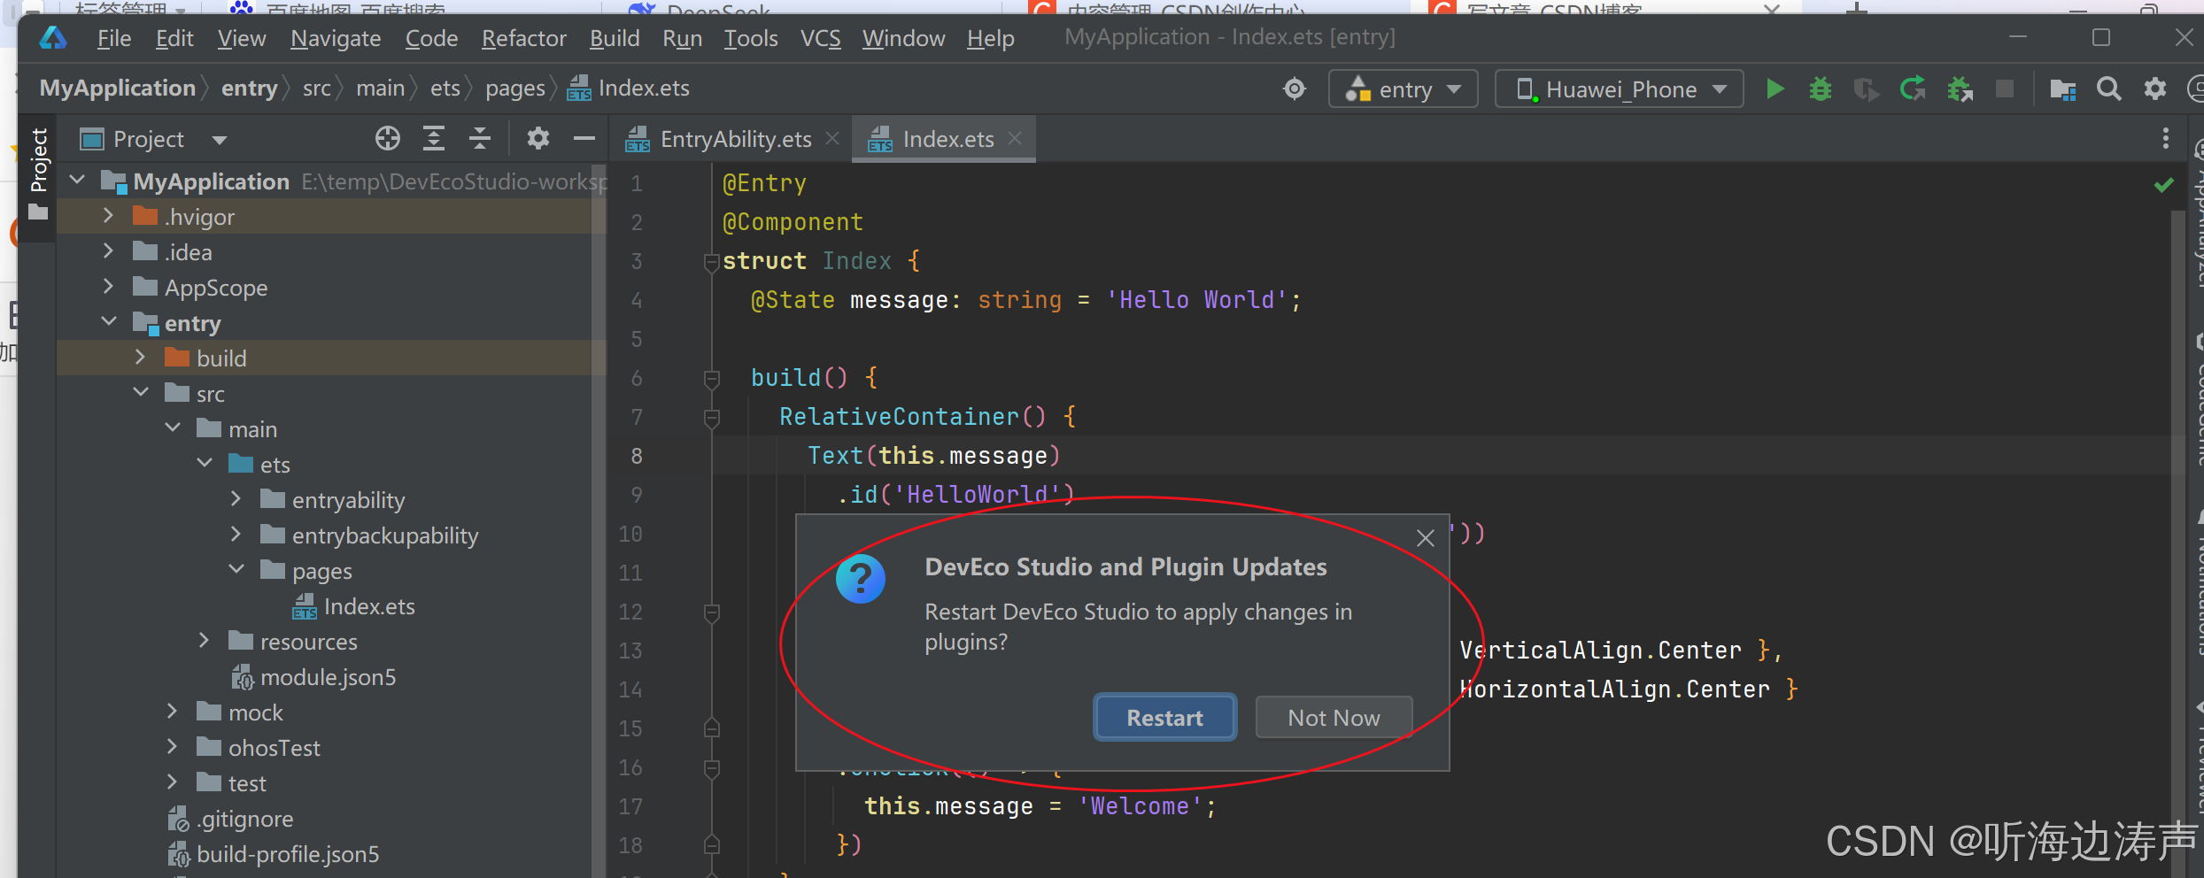Close the Plugin Updates dialog with X
Image resolution: width=2204 pixels, height=878 pixels.
click(x=1425, y=538)
